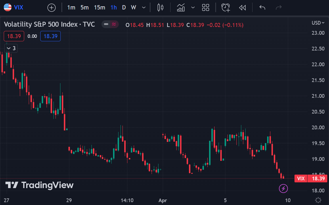Click the Low value L18.39
The image size is (329, 205).
click(175, 25)
